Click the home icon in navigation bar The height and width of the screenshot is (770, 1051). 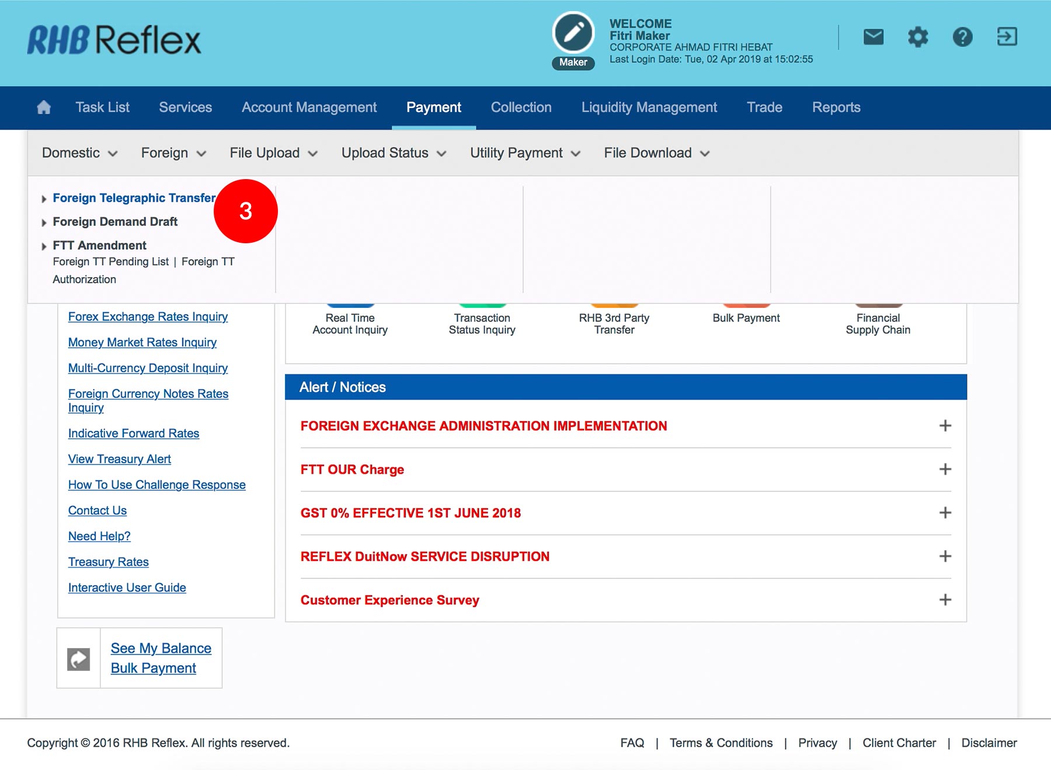click(x=44, y=107)
